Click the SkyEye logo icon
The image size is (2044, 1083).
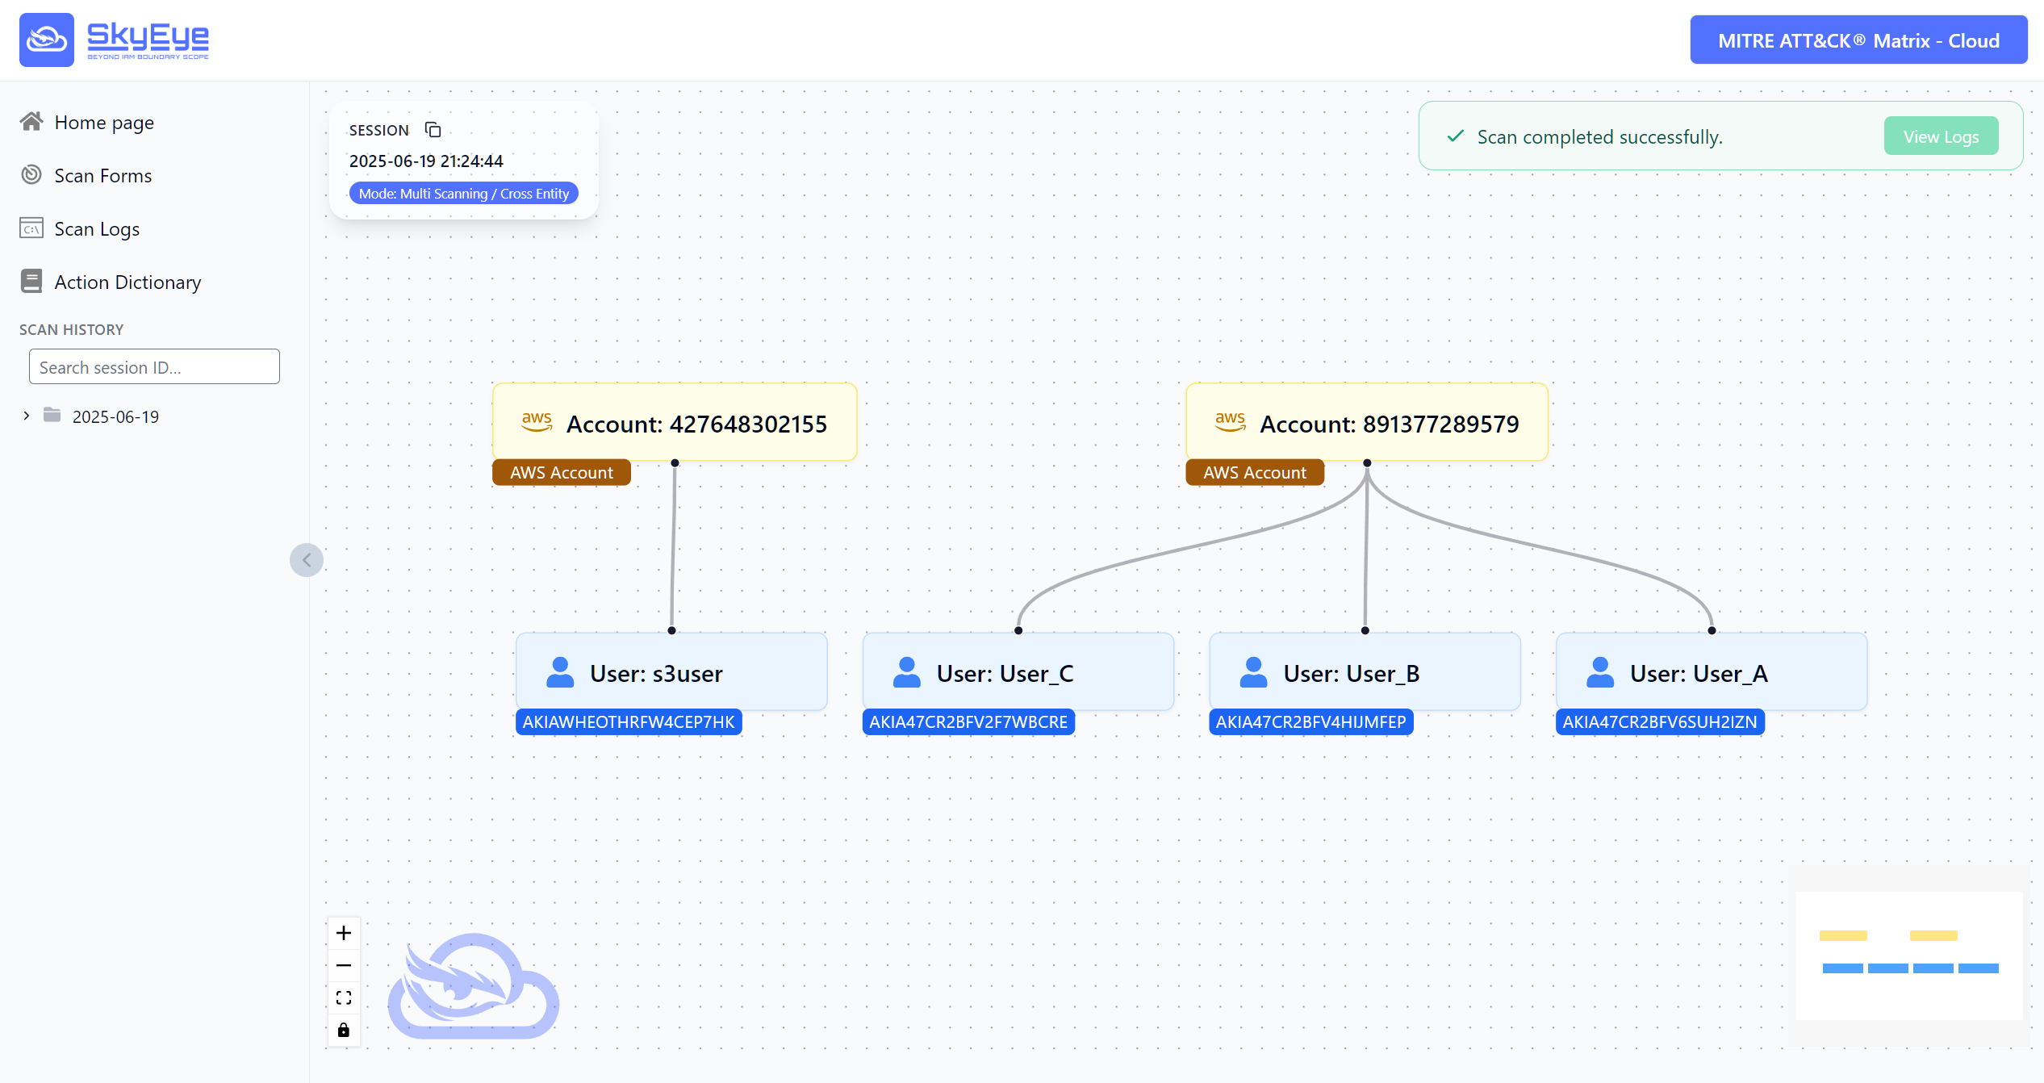[x=47, y=40]
